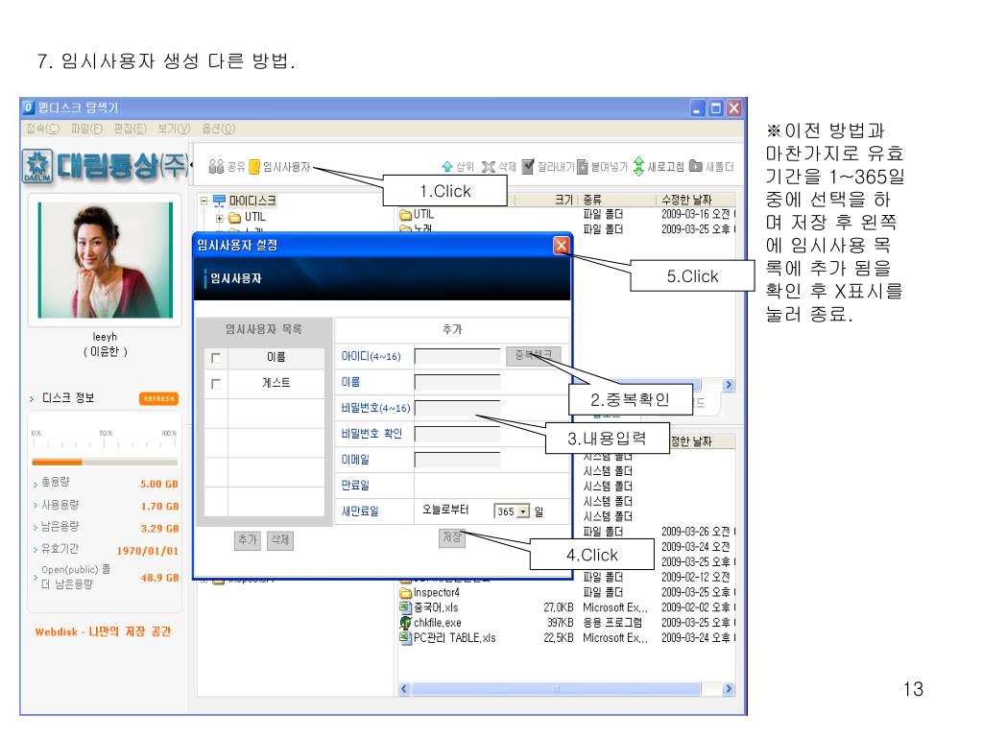Click the 이메일 input field
983x737 pixels.
[x=457, y=460]
